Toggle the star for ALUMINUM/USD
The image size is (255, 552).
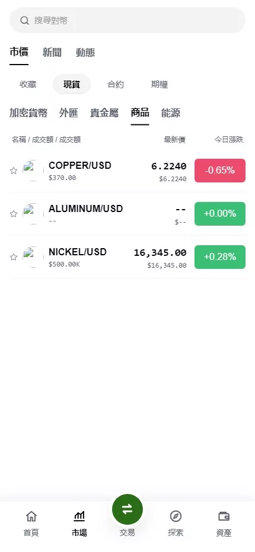click(x=14, y=214)
